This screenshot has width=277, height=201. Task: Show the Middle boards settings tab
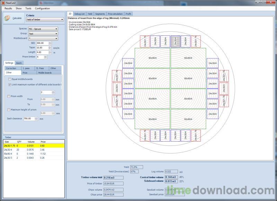click(45, 73)
